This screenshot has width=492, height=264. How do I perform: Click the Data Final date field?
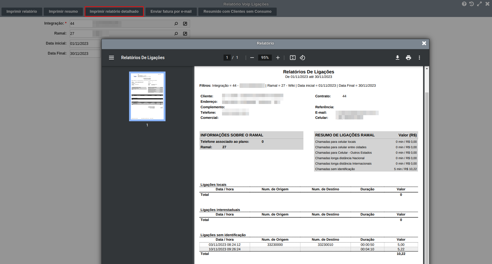coord(85,54)
